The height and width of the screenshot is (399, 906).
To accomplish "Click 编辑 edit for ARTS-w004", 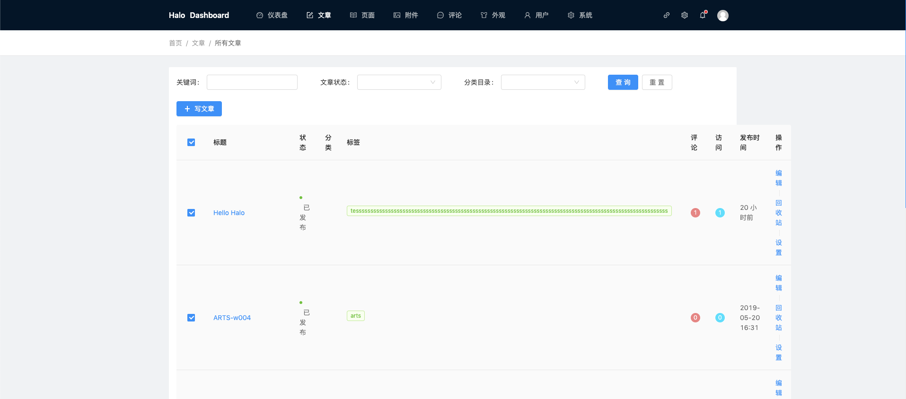I will (779, 283).
